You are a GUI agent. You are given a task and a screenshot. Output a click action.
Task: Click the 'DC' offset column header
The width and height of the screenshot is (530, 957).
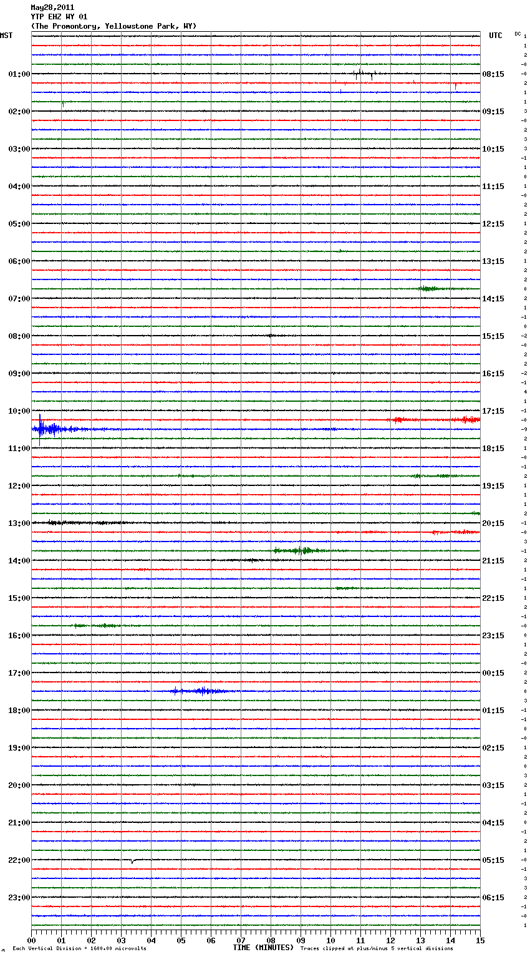tap(518, 34)
